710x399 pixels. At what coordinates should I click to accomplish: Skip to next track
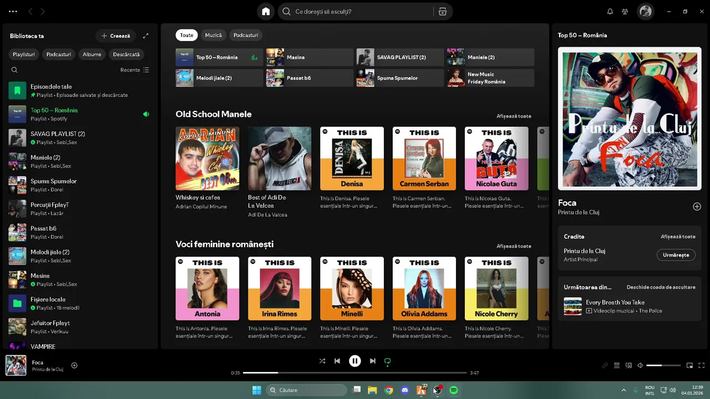tap(373, 361)
